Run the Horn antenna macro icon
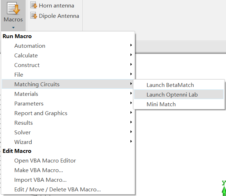The width and height of the screenshot is (226, 196). pyautogui.click(x=34, y=5)
